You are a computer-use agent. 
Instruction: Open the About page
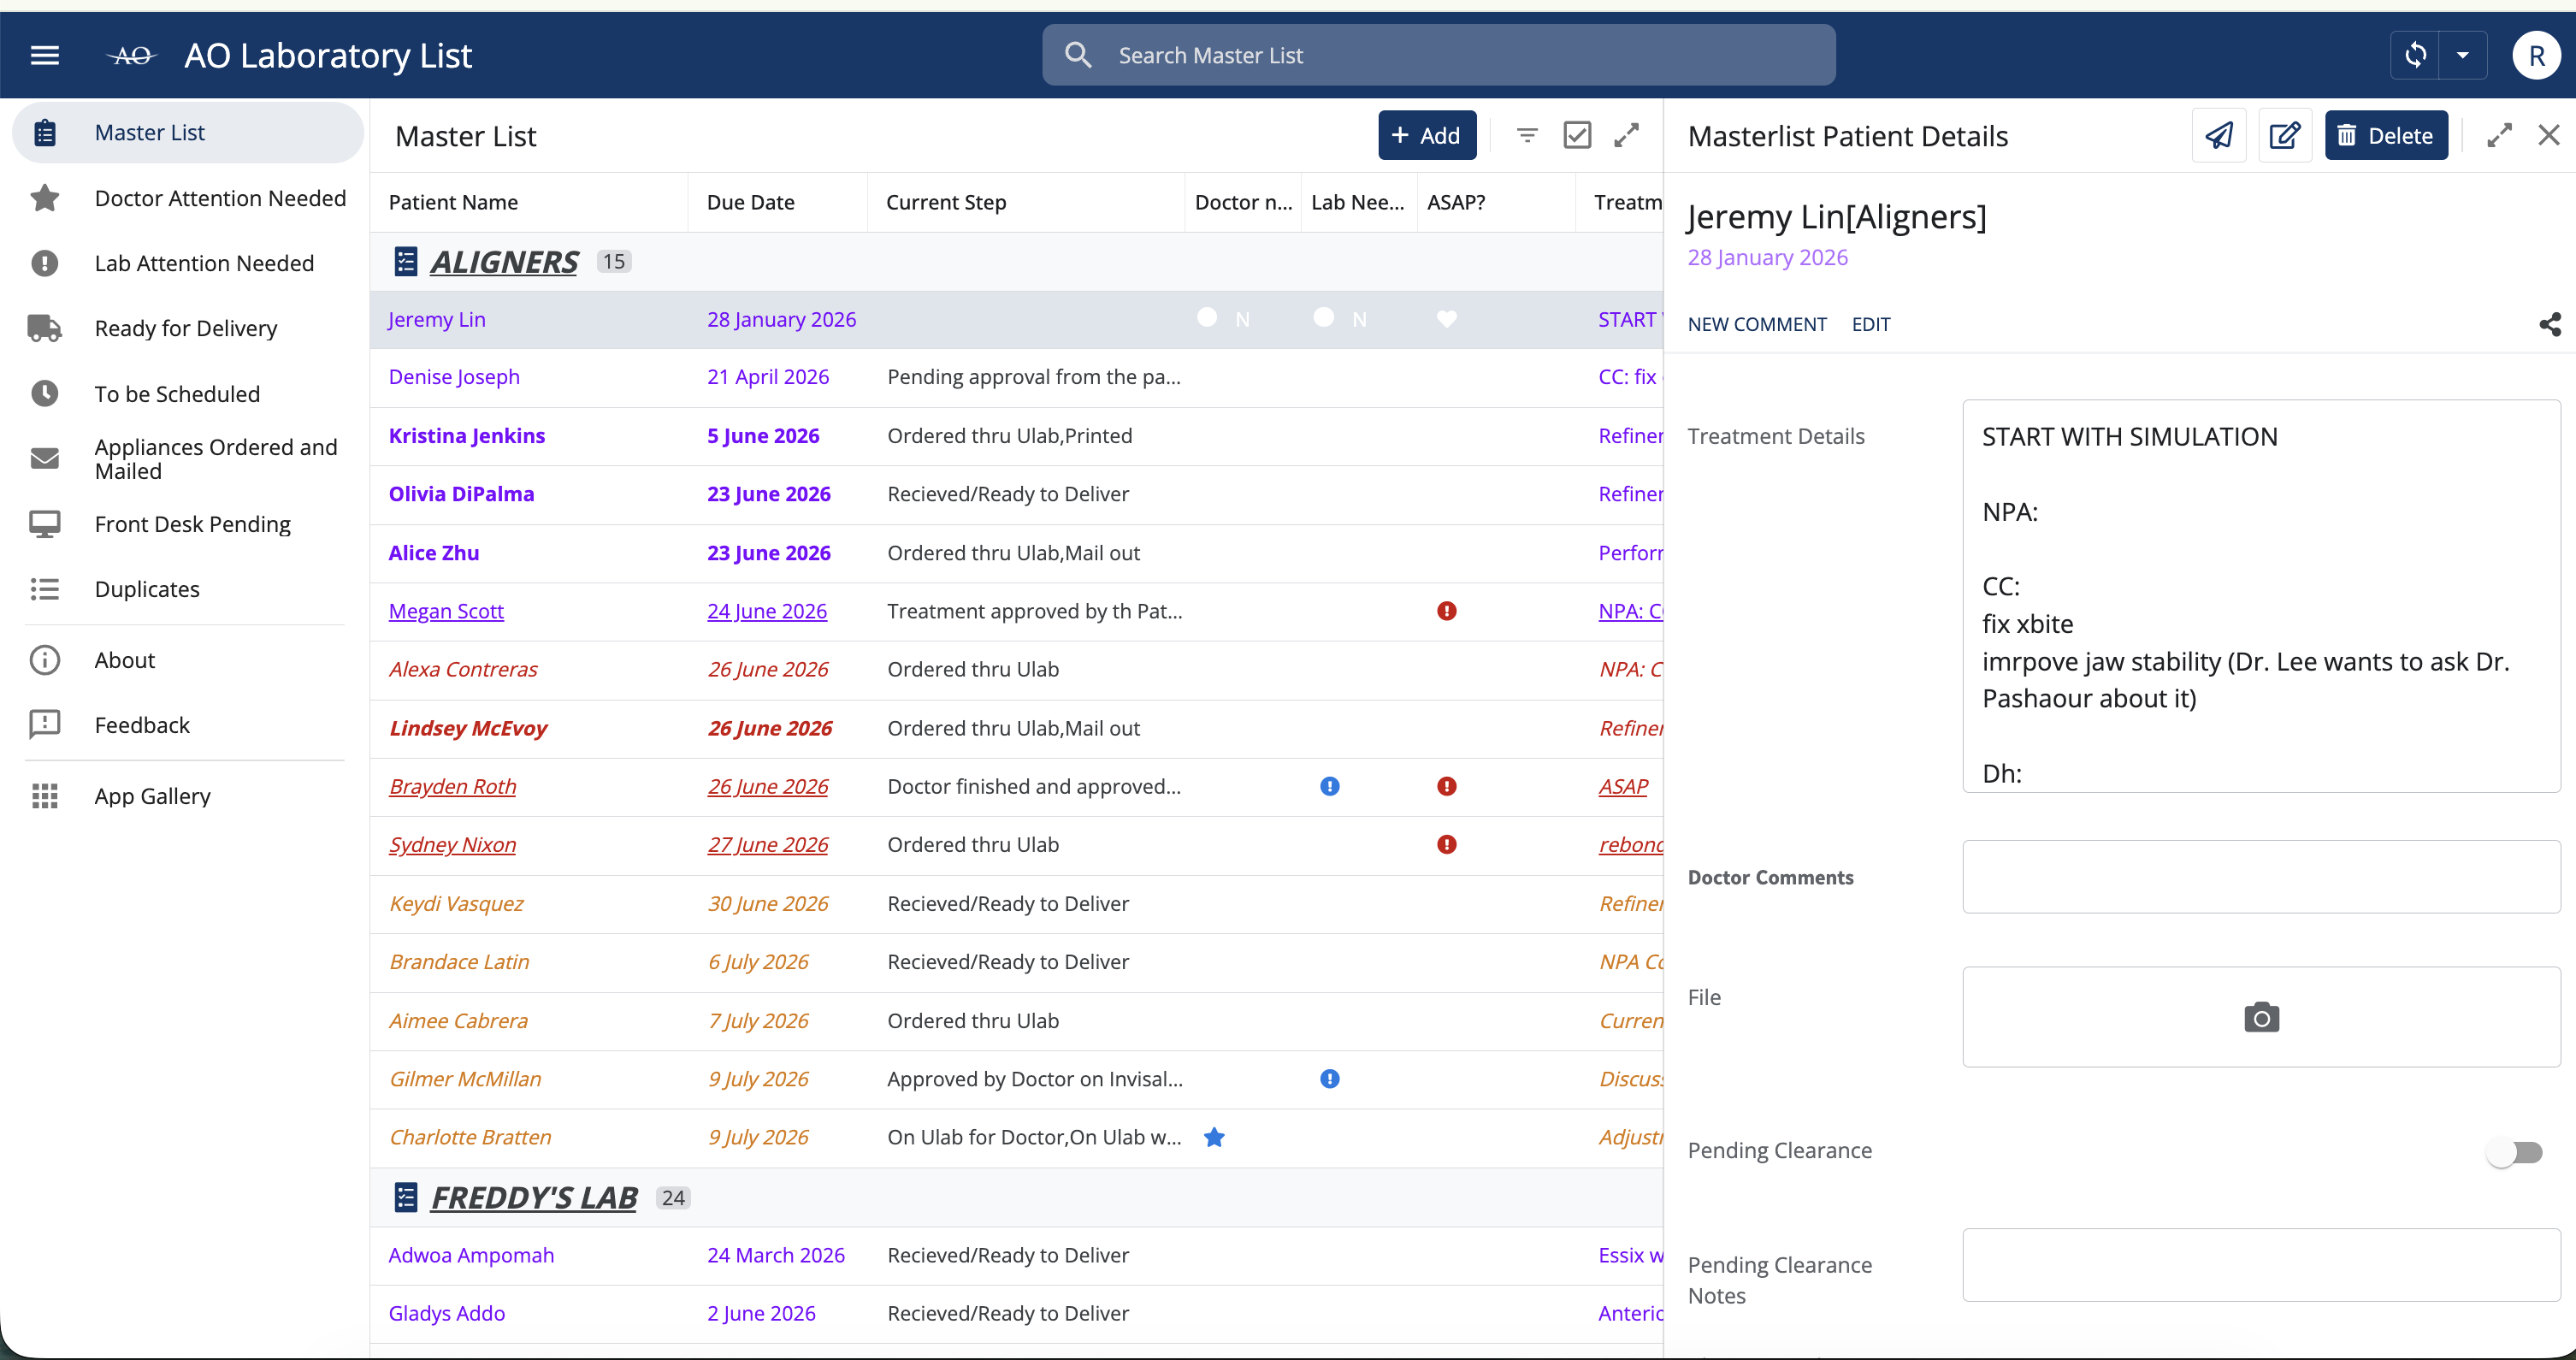click(188, 660)
